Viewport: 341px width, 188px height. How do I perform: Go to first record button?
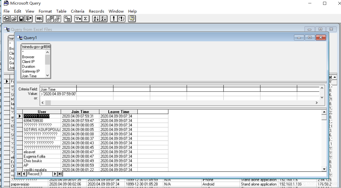click(19, 174)
